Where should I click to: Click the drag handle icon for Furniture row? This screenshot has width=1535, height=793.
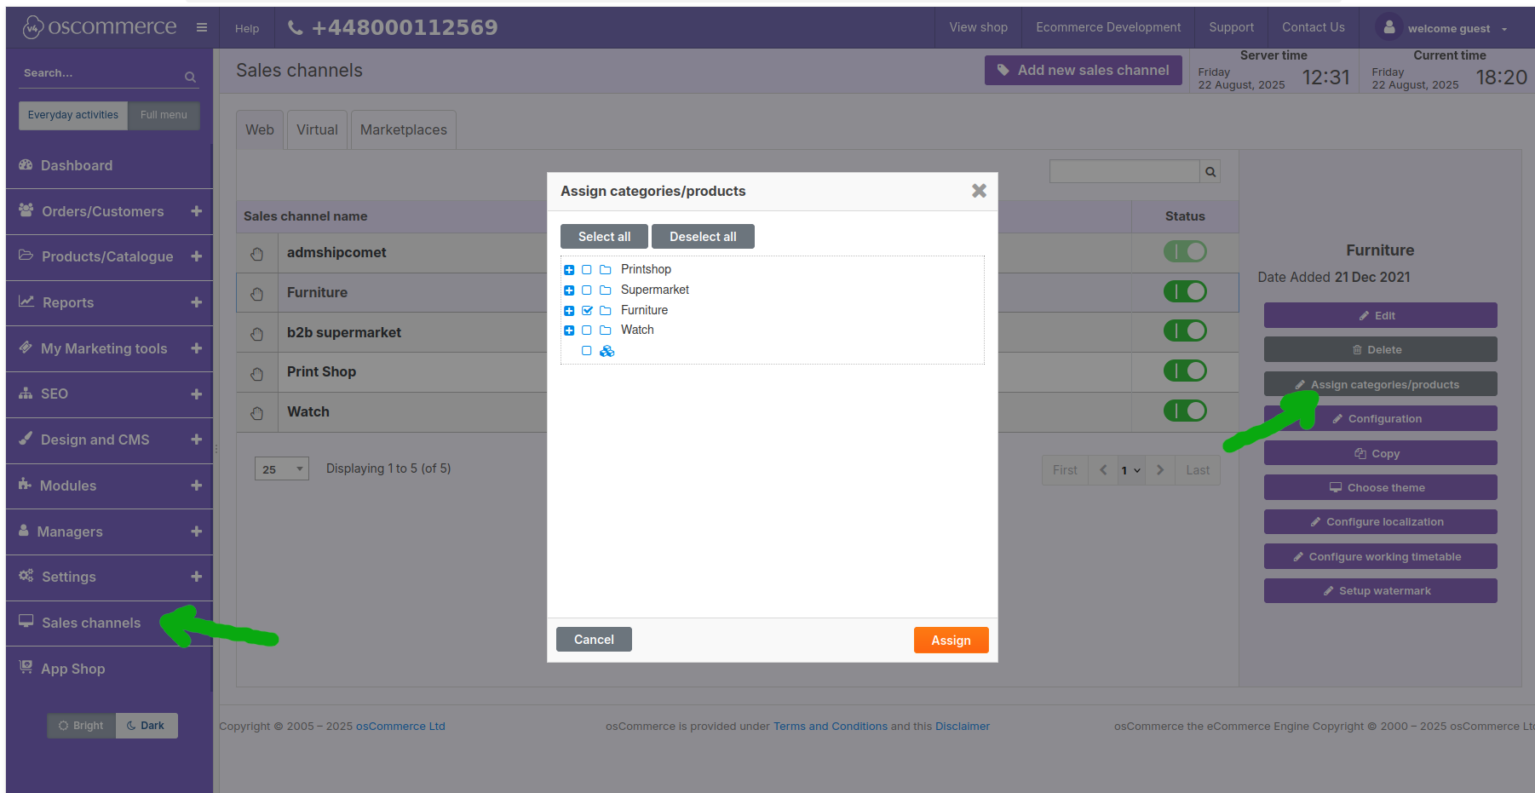[256, 294]
